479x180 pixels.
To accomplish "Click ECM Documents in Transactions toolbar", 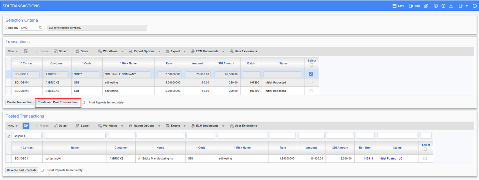I will (205, 51).
